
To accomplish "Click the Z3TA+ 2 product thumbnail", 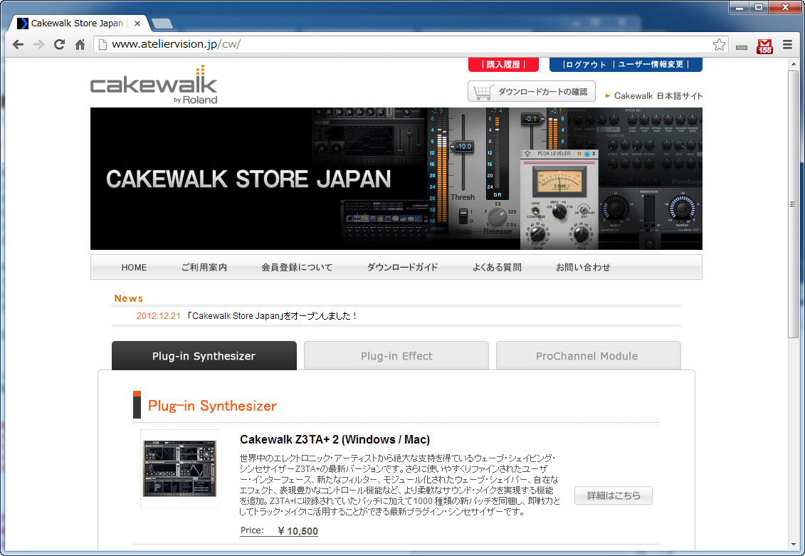I will tap(179, 468).
